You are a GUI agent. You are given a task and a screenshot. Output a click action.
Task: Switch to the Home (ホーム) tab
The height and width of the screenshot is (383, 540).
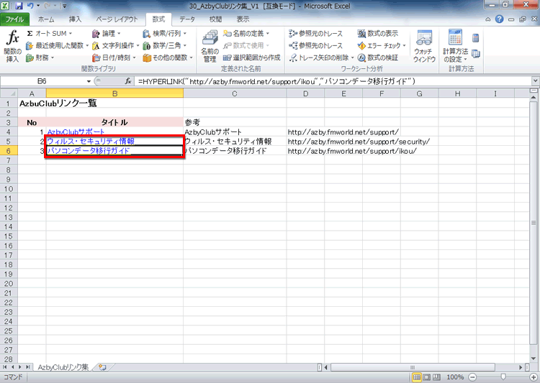pyautogui.click(x=46, y=19)
